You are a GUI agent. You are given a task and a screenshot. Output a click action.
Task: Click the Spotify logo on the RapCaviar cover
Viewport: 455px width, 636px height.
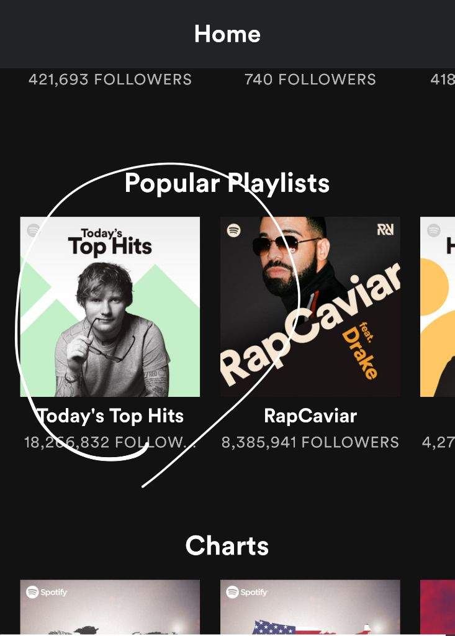(x=233, y=231)
